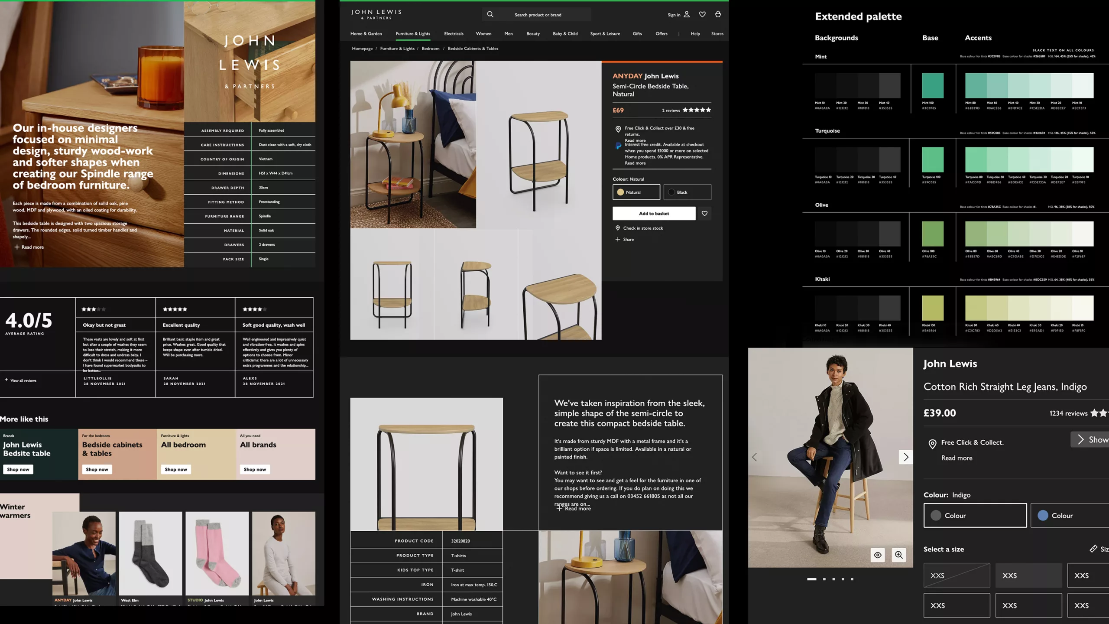Viewport: 1109px width, 624px height.
Task: Open the account icon beside Sign in
Action: 687,14
